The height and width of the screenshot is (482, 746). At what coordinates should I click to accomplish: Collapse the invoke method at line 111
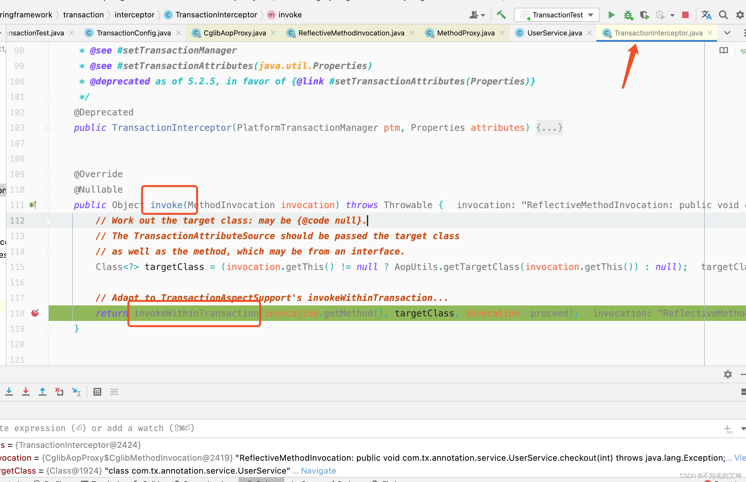[48, 205]
